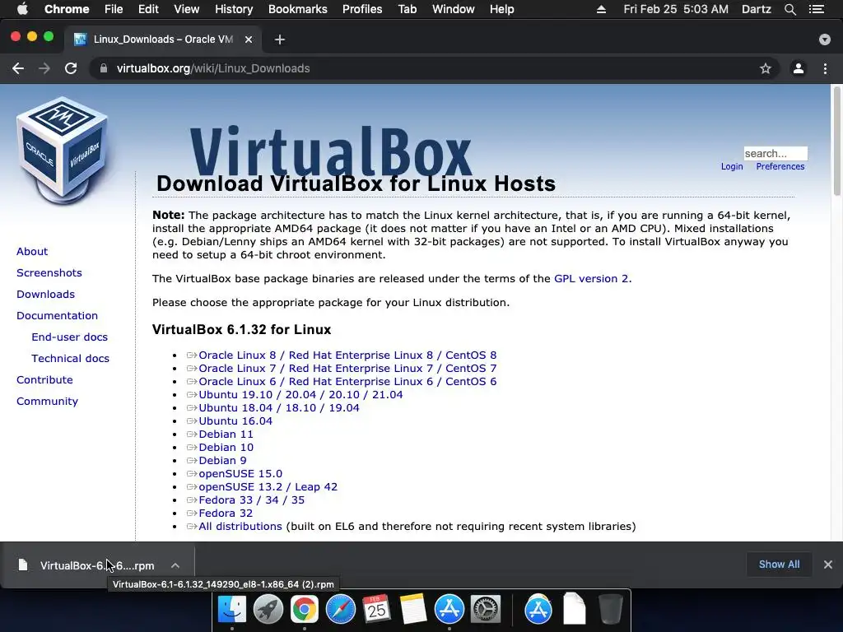Open Chrome from the Dock

305,610
